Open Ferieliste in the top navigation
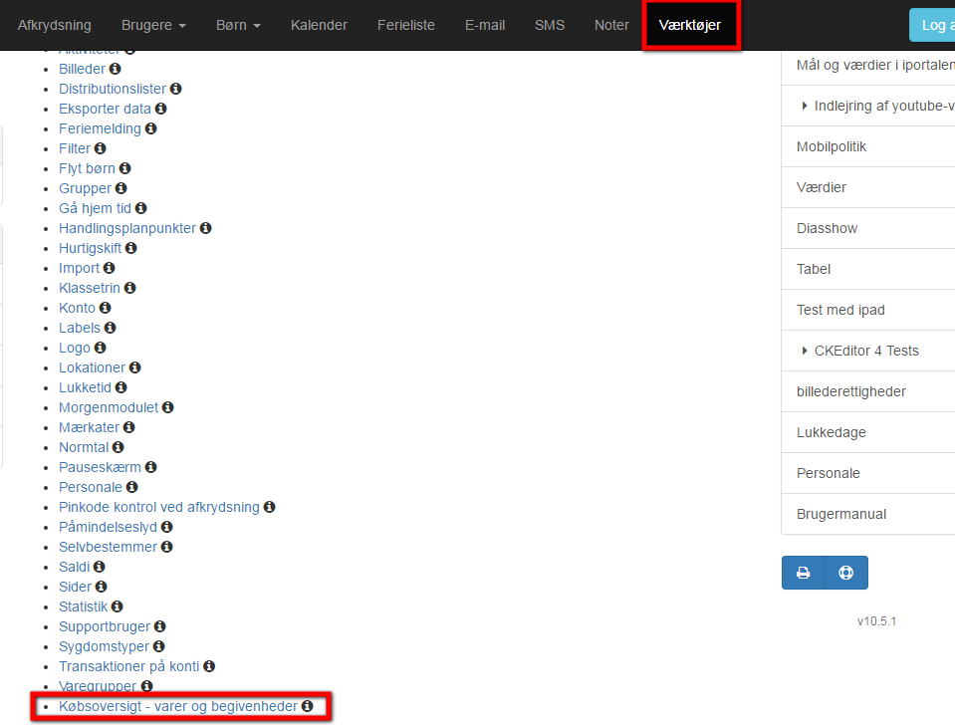The width and height of the screenshot is (955, 725). (x=406, y=25)
